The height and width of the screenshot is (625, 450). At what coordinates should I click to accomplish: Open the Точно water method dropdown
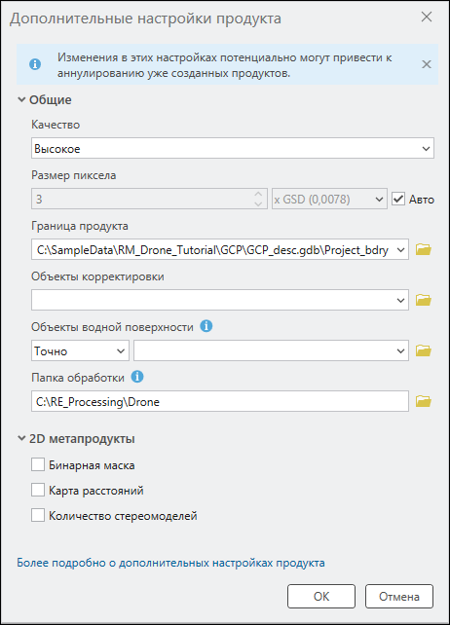pos(80,350)
